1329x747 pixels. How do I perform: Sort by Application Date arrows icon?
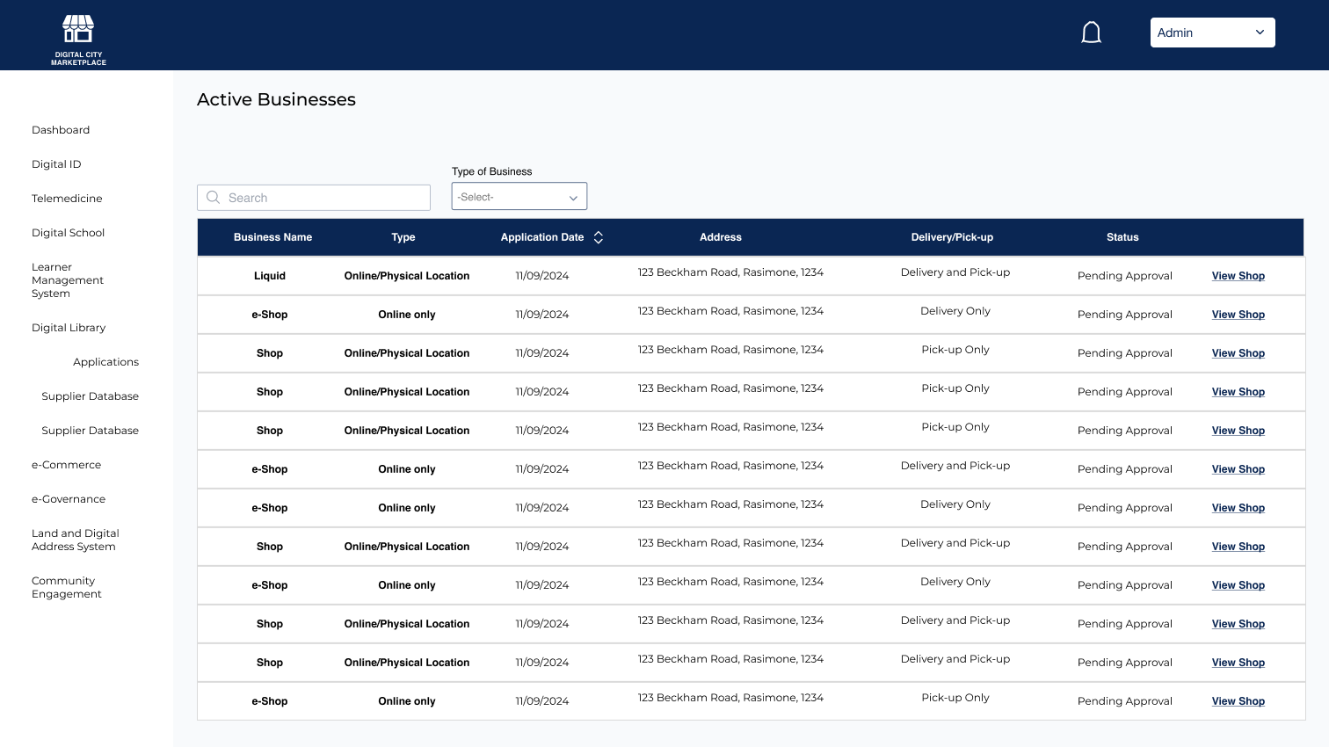click(x=599, y=237)
